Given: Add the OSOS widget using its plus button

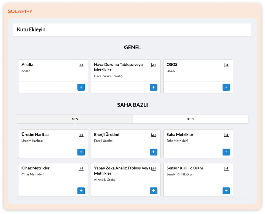Looking at the screenshot, I should pos(226,87).
